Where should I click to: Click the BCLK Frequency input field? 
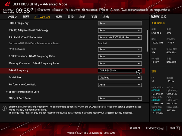coord(120,23)
